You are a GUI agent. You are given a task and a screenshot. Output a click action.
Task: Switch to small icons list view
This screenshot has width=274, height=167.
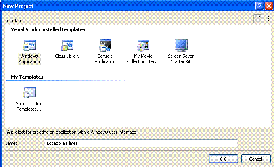coord(267,18)
